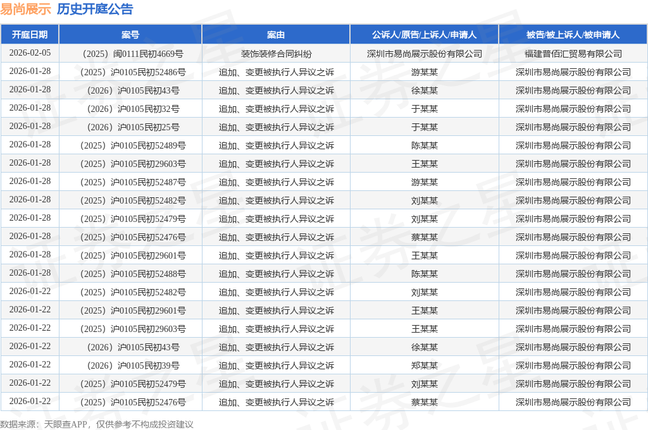The image size is (648, 430).
Task: Select the 案号 column header
Action: pos(130,35)
